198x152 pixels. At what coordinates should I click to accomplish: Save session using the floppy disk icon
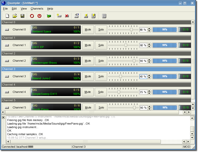[22, 16]
